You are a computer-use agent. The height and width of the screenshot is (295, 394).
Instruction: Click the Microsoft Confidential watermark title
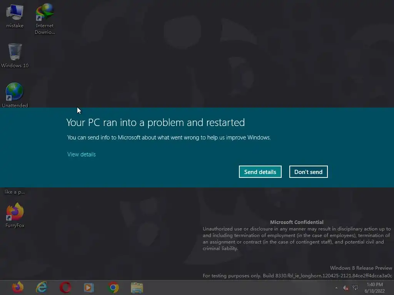[297, 222]
